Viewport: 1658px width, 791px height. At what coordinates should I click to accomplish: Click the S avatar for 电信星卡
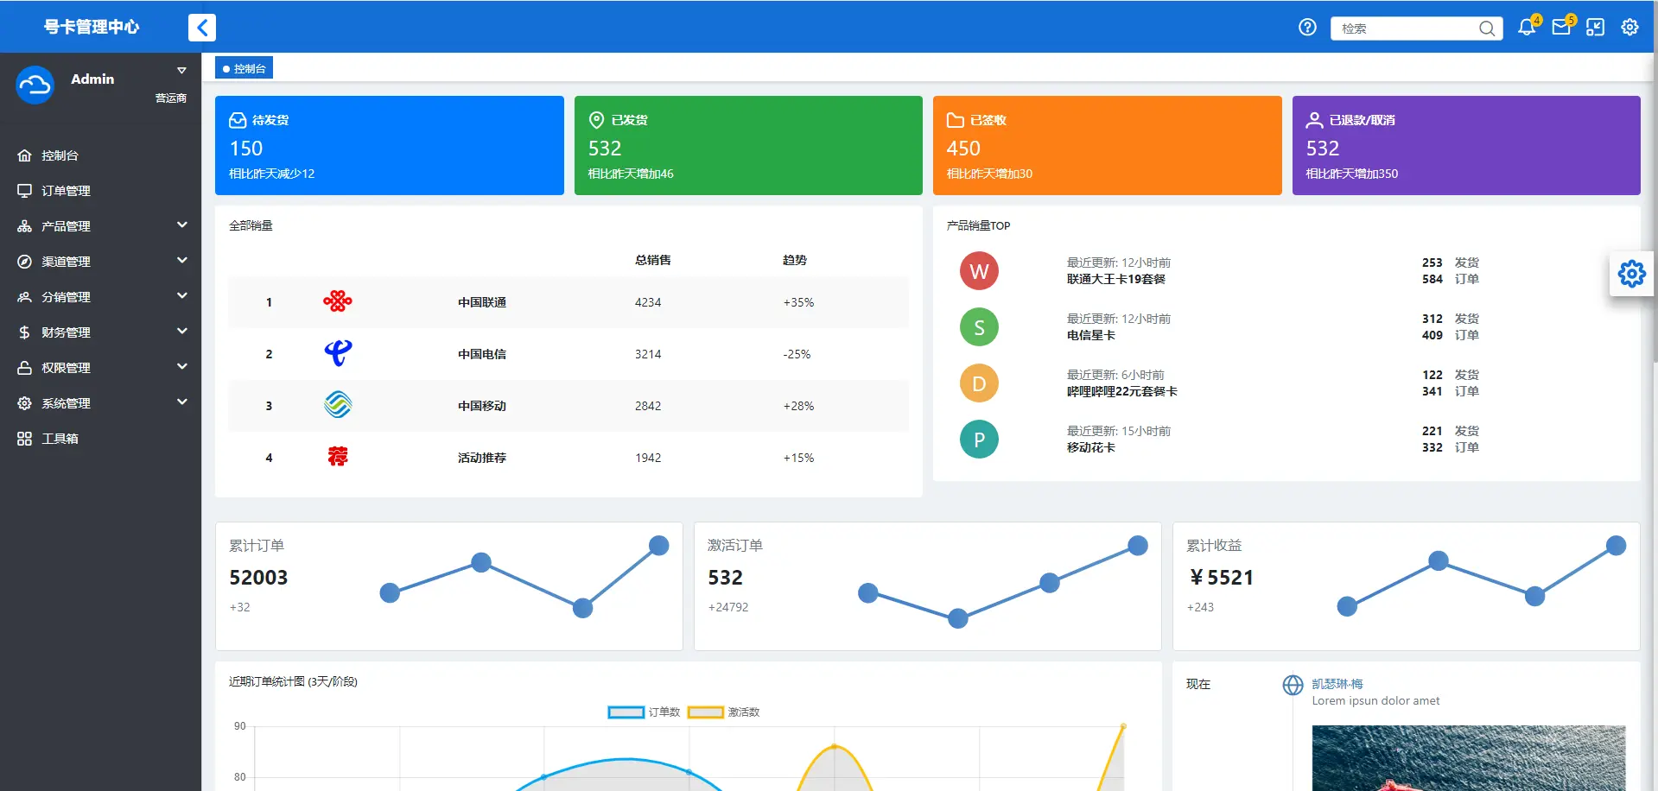979,327
